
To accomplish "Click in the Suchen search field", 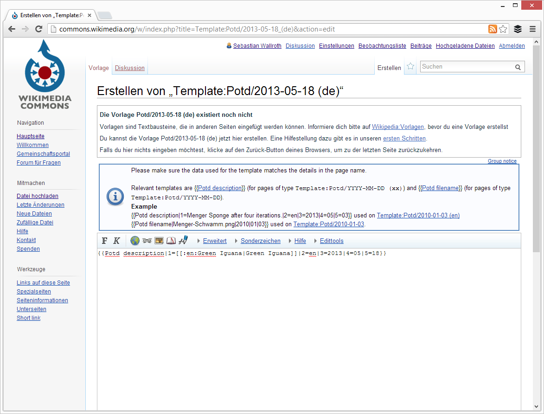I will pos(466,67).
